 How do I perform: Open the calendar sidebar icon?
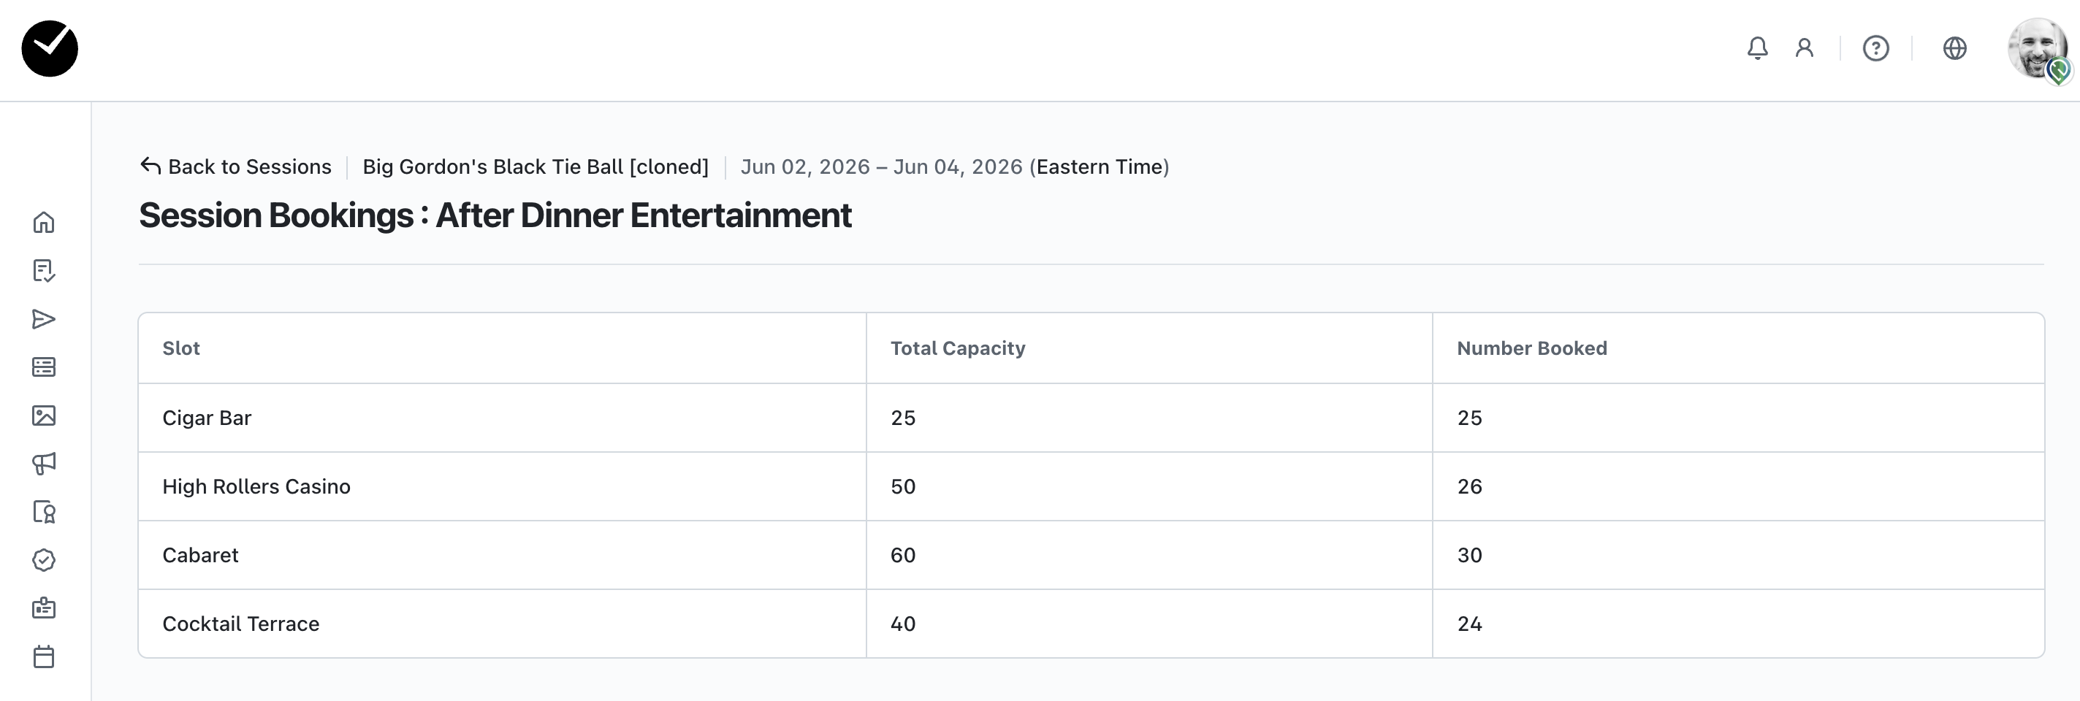[44, 656]
